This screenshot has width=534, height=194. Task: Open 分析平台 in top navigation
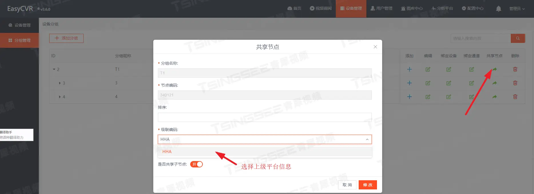[442, 8]
